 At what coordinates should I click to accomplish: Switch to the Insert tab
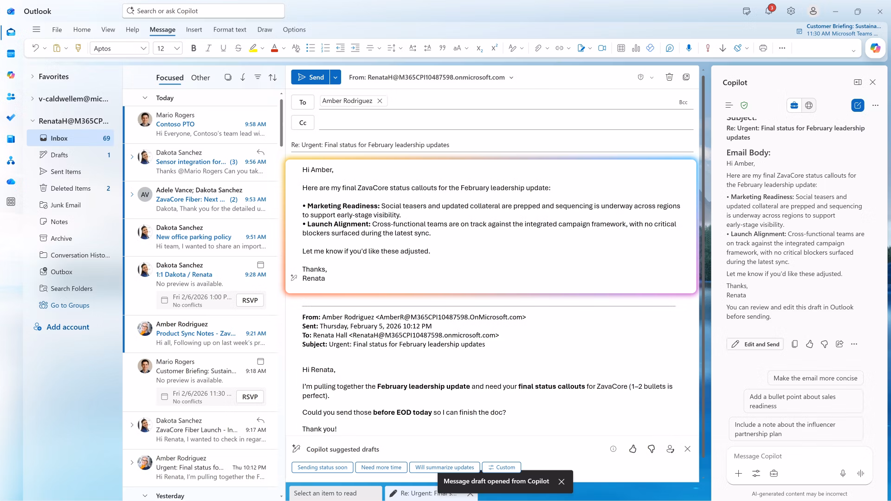coord(194,30)
